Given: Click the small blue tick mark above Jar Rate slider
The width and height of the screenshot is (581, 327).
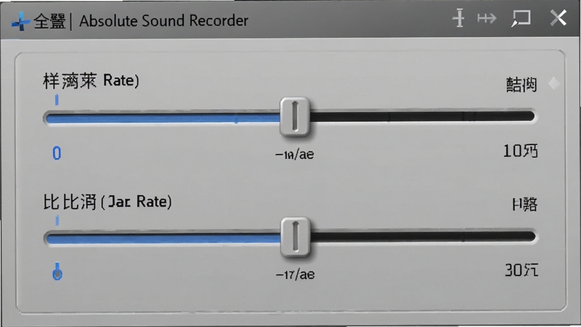Looking at the screenshot, I should (x=57, y=220).
